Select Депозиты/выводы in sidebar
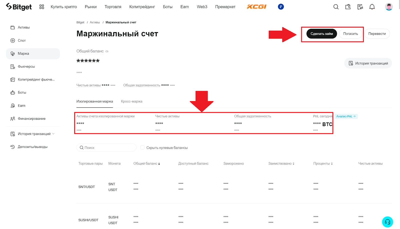Image resolution: width=400 pixels, height=229 pixels. coord(33,147)
